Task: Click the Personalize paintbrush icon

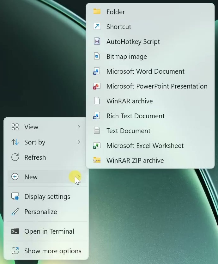Action: pyautogui.click(x=15, y=212)
